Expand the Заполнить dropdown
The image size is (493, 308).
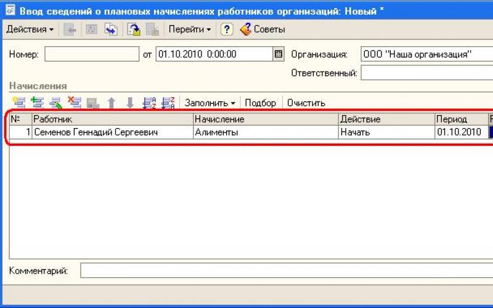click(x=210, y=103)
